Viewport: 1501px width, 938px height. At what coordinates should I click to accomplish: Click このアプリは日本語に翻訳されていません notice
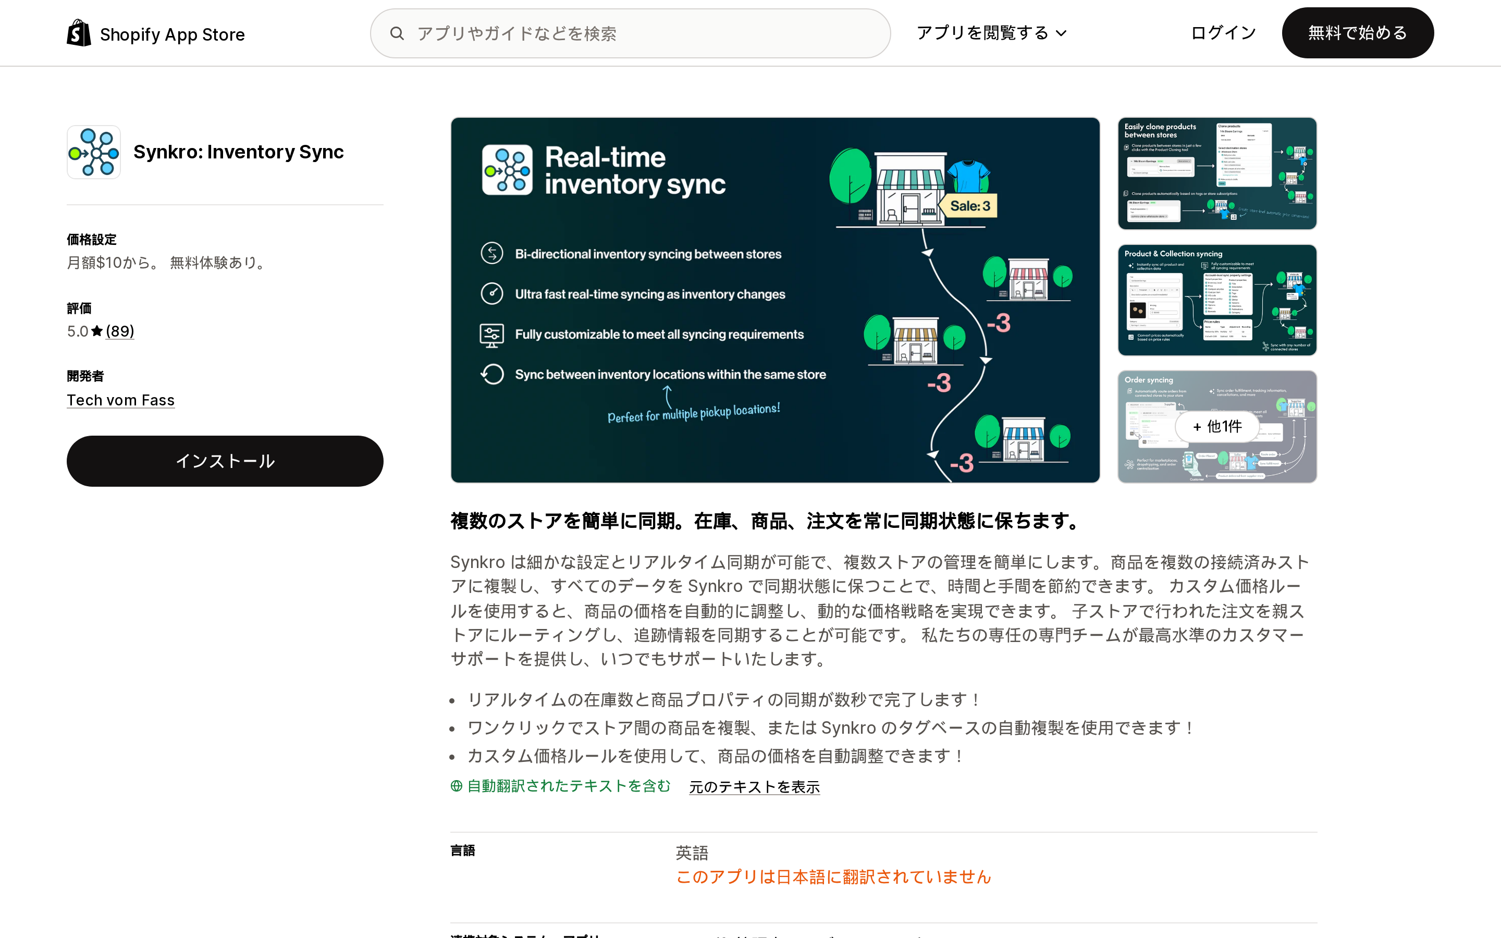point(833,877)
